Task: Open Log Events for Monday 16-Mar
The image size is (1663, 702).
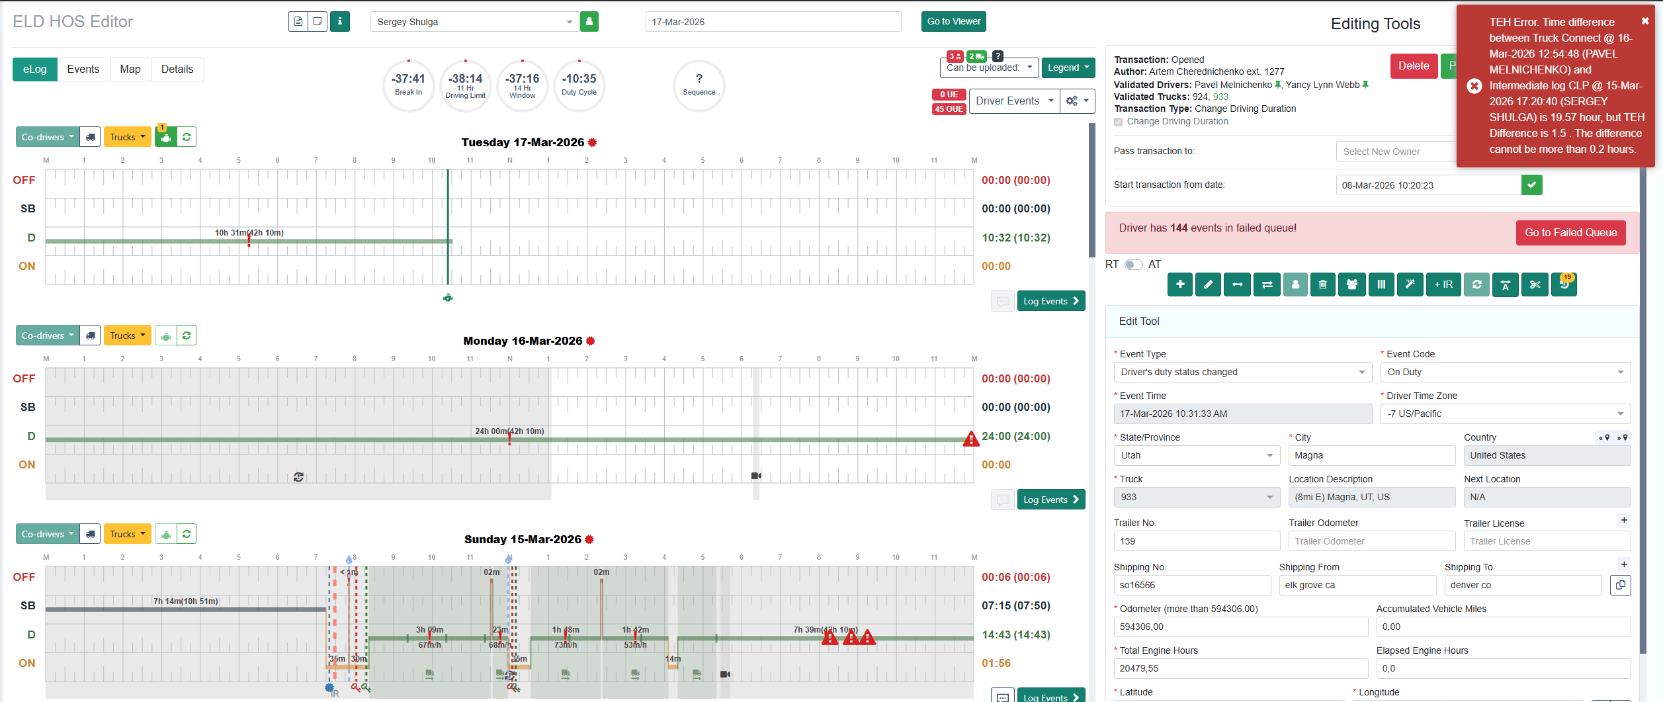Action: point(1050,500)
